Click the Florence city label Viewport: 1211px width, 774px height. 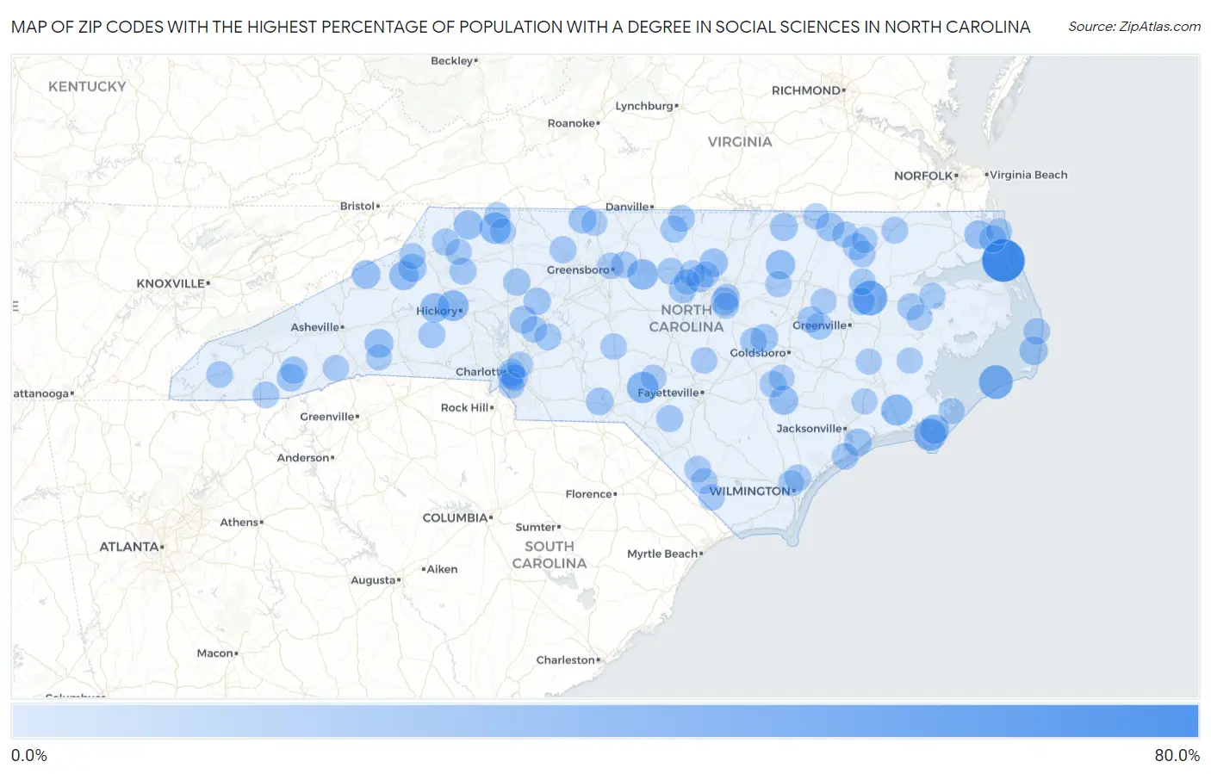point(589,493)
